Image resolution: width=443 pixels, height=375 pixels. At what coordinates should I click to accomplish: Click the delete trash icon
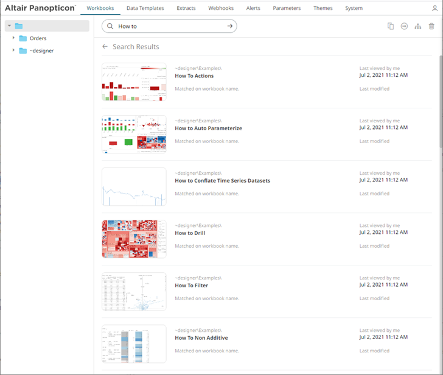[431, 26]
